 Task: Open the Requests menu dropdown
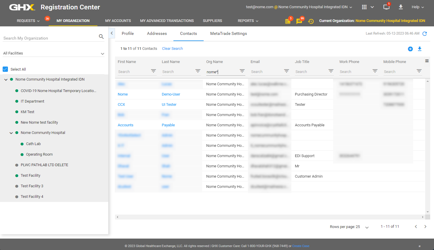click(x=28, y=21)
